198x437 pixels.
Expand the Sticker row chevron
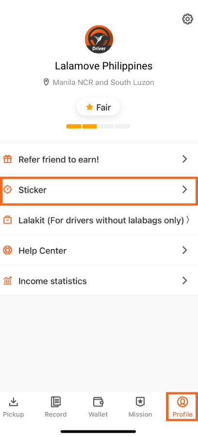point(184,189)
